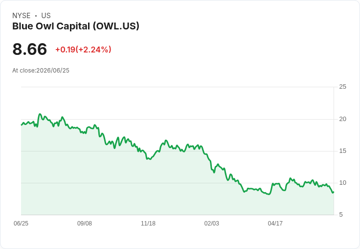This screenshot has width=360, height=249.
Task: Click the 5 y-axis price label
Action: tap(341, 215)
